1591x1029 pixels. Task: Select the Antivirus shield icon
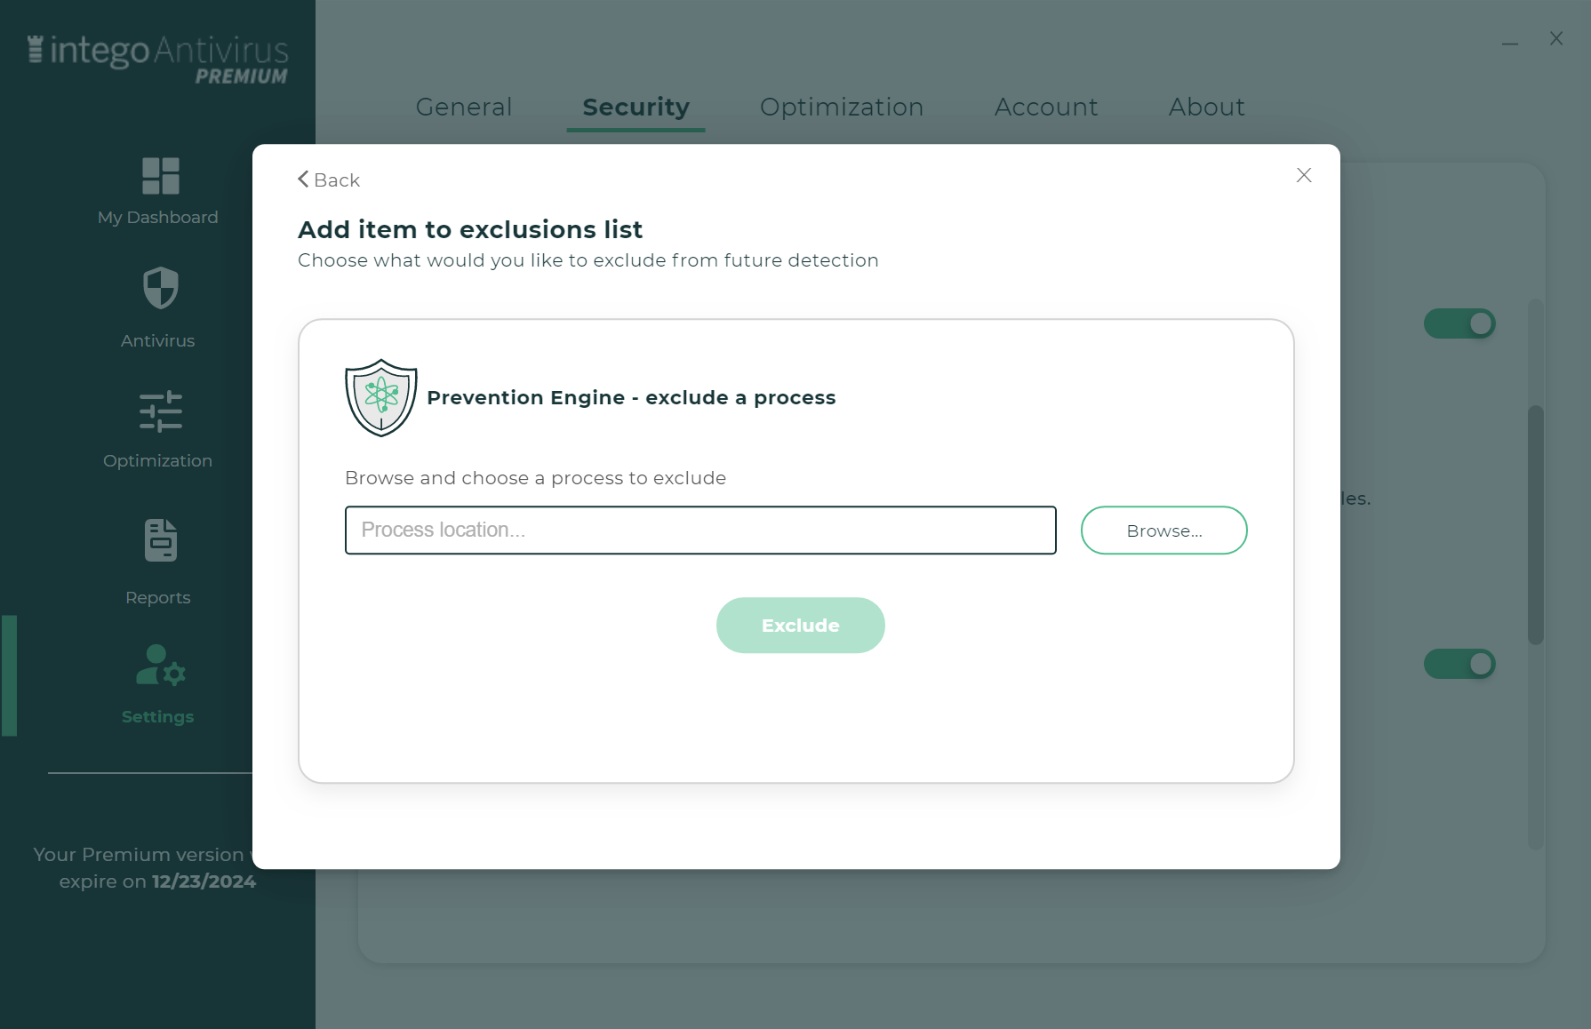point(161,288)
